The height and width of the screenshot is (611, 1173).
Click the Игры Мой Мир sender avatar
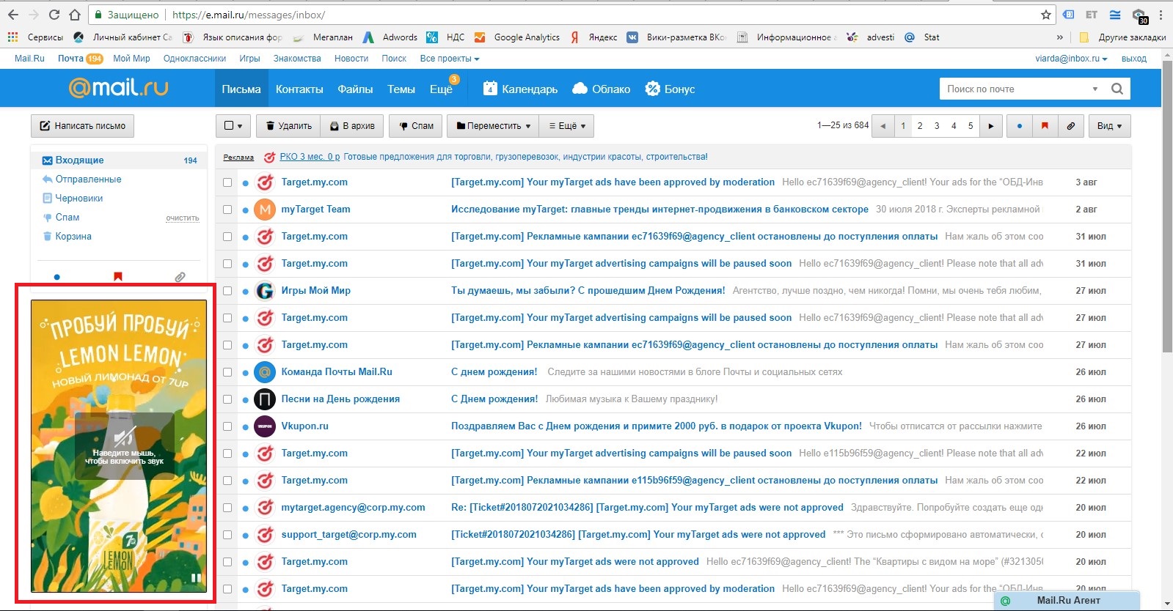[x=265, y=291]
